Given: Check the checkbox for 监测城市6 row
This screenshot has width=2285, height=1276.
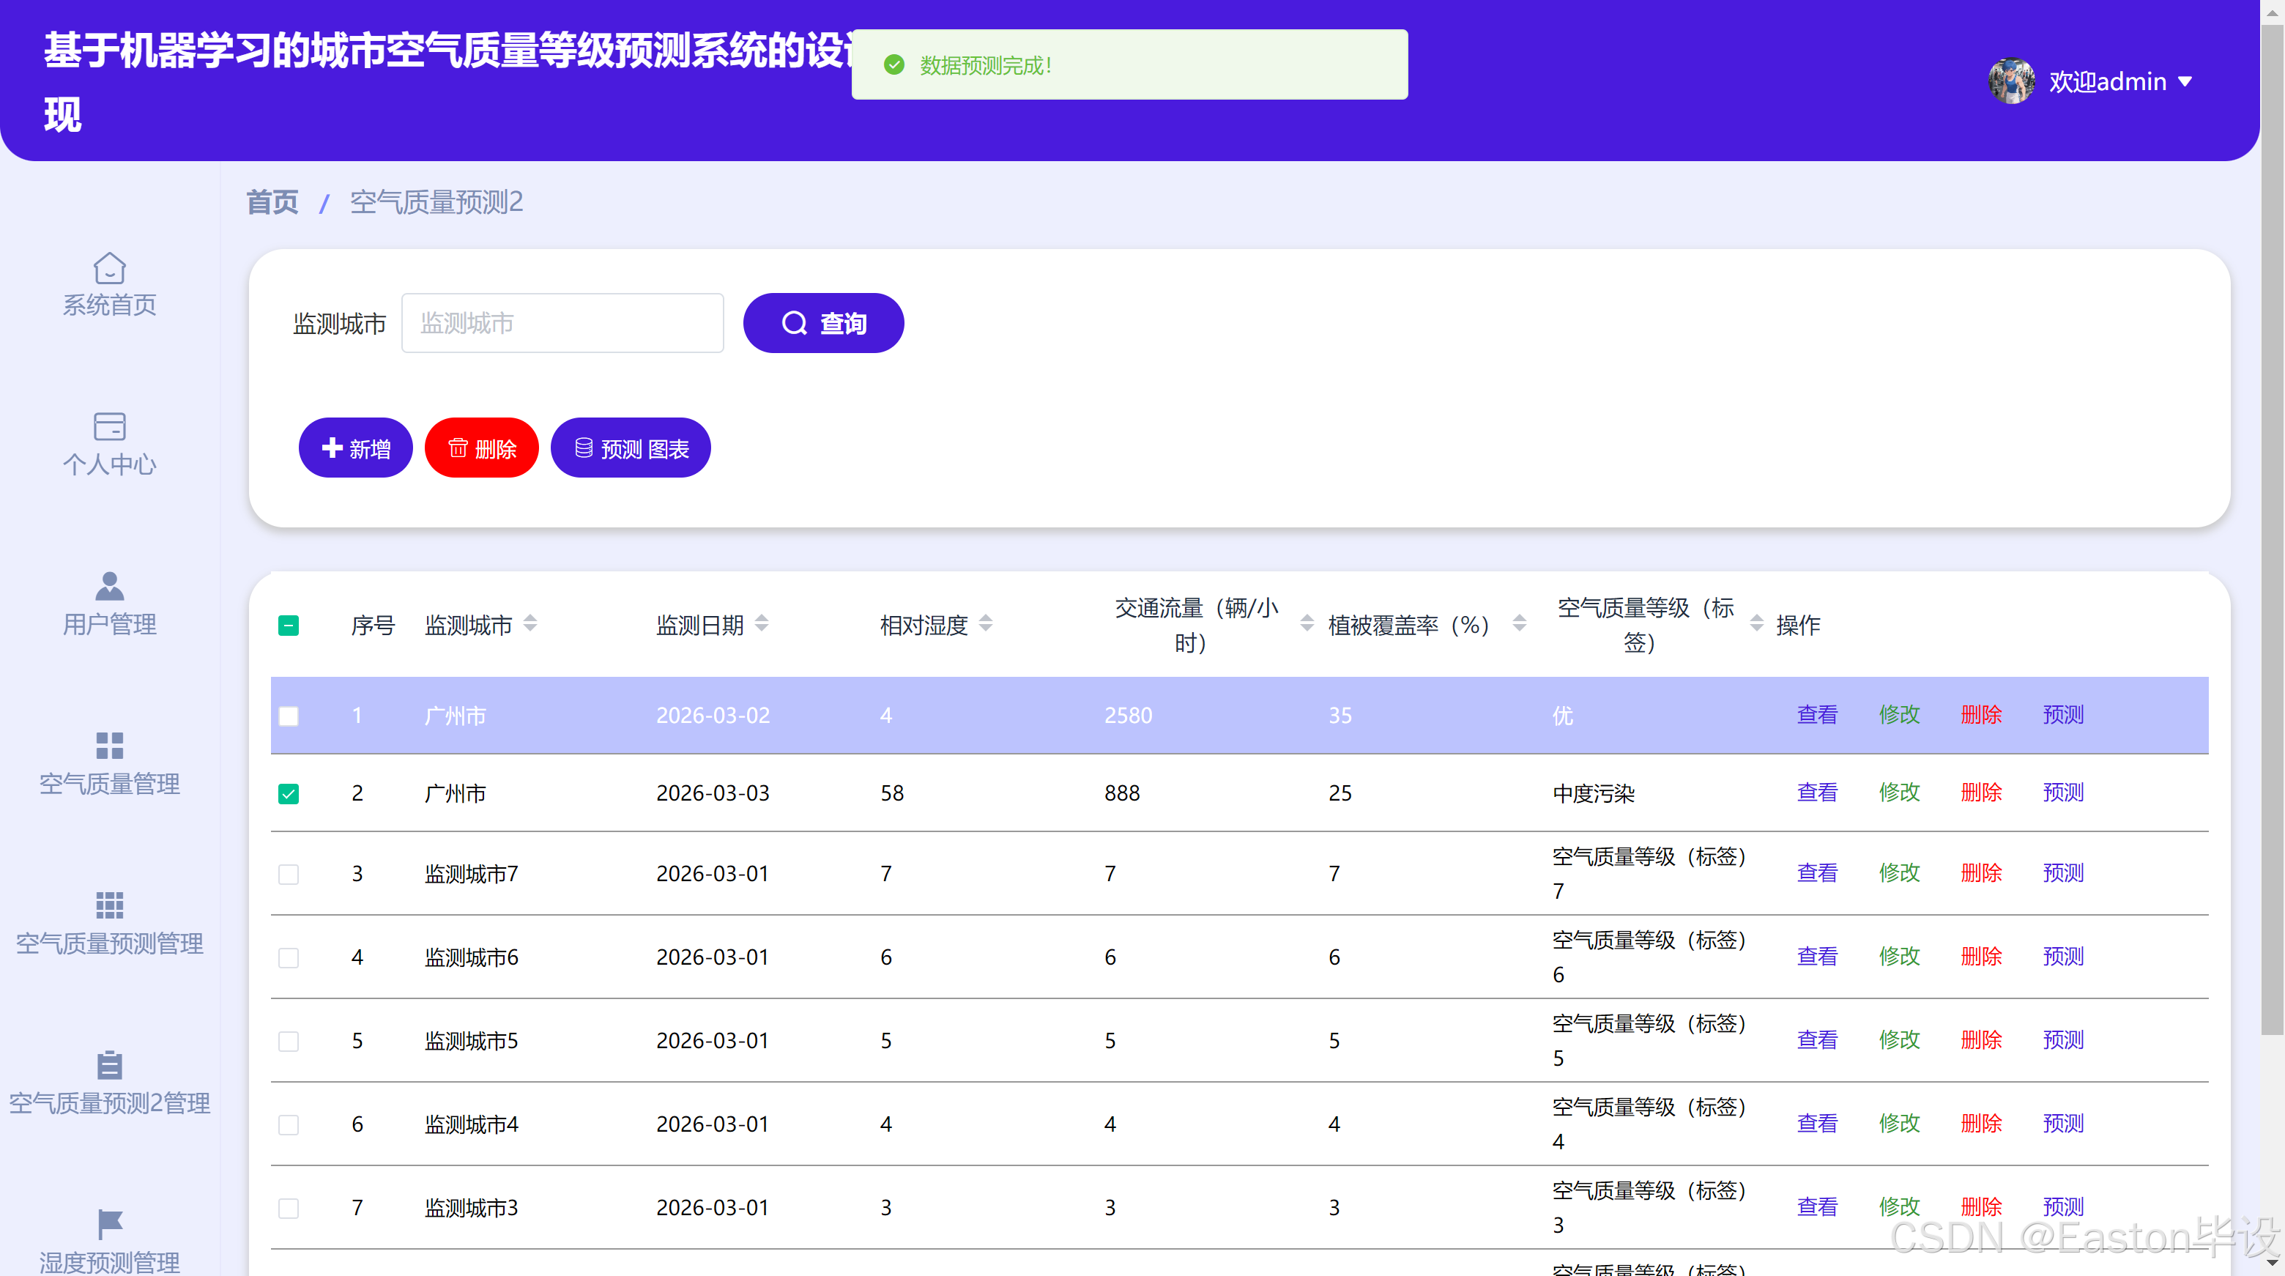Looking at the screenshot, I should coord(289,957).
